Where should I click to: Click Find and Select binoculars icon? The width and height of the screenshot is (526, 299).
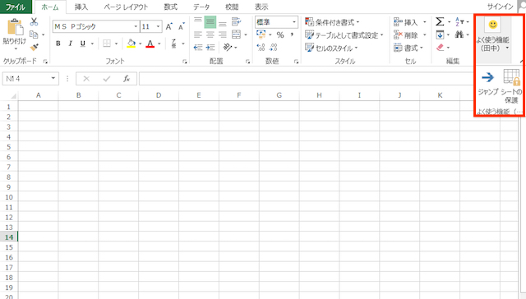pyautogui.click(x=459, y=34)
